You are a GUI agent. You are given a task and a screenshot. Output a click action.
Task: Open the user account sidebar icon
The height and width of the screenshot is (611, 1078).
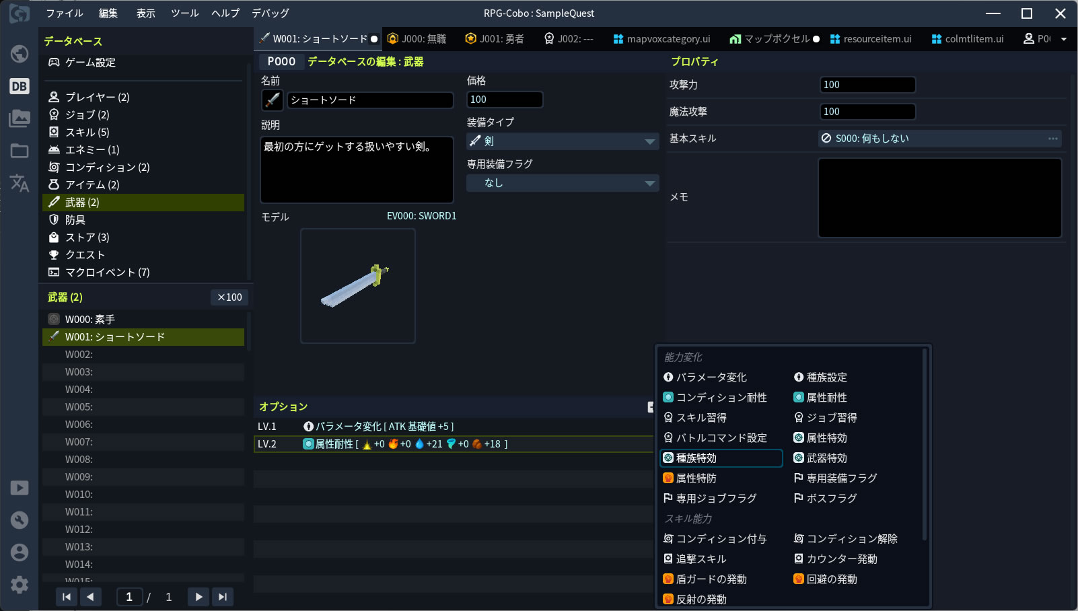point(20,552)
